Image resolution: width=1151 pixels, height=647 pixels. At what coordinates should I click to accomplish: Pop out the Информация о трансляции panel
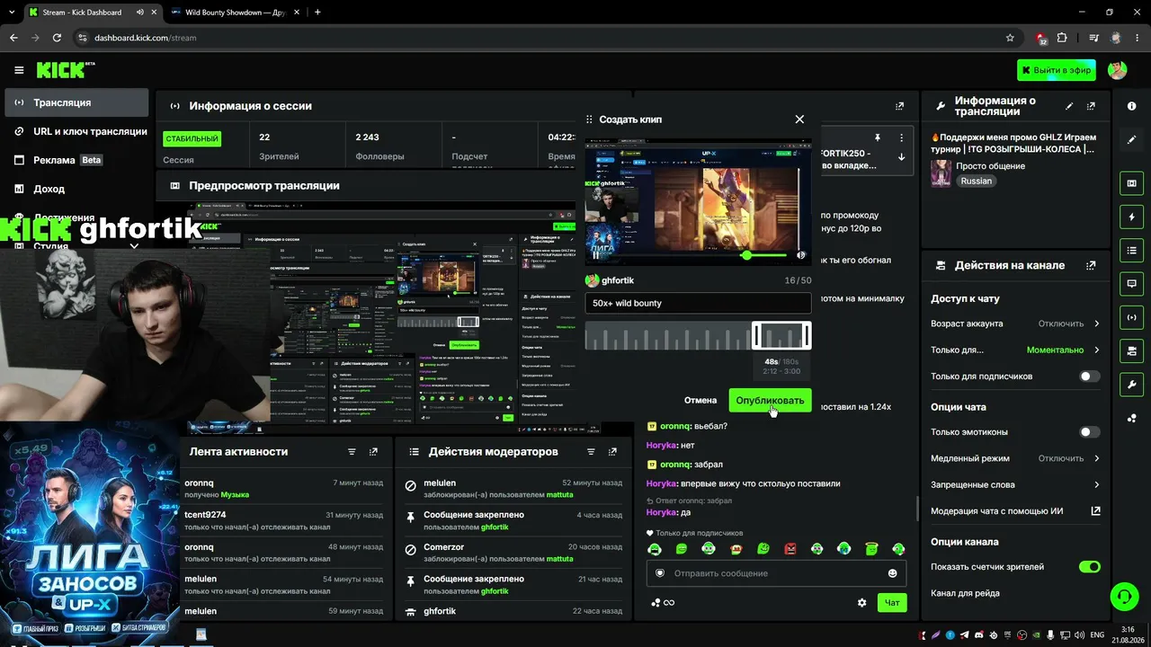1092,106
